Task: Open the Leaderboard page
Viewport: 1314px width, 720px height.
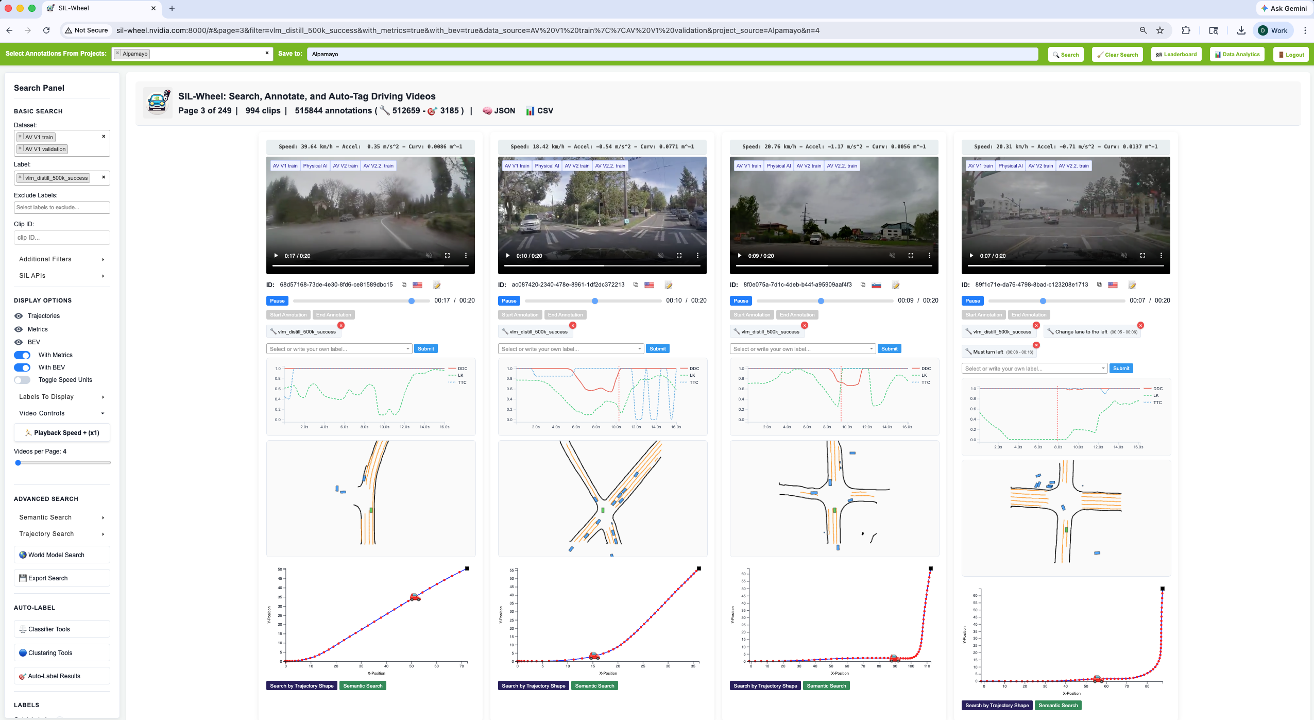Action: click(x=1176, y=55)
